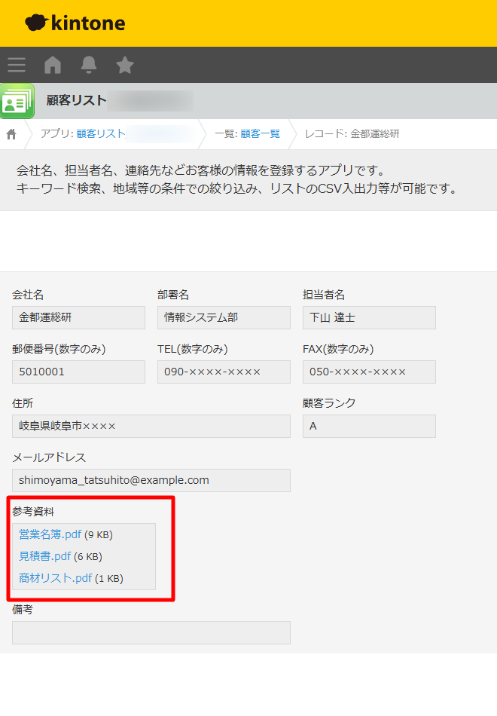Open the 顧客一覧 view breadcrumb link

(260, 134)
